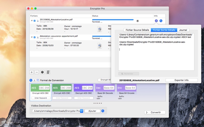
Task: Open the destination path dropdown
Action: [x=82, y=111]
